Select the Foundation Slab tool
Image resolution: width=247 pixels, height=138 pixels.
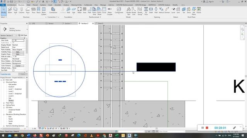click(74, 10)
